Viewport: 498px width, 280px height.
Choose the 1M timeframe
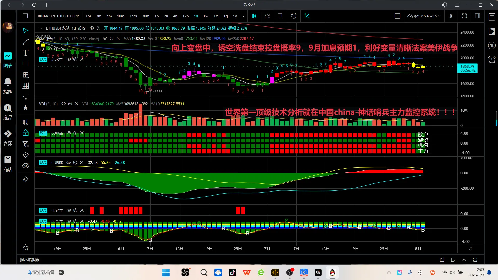(216, 16)
